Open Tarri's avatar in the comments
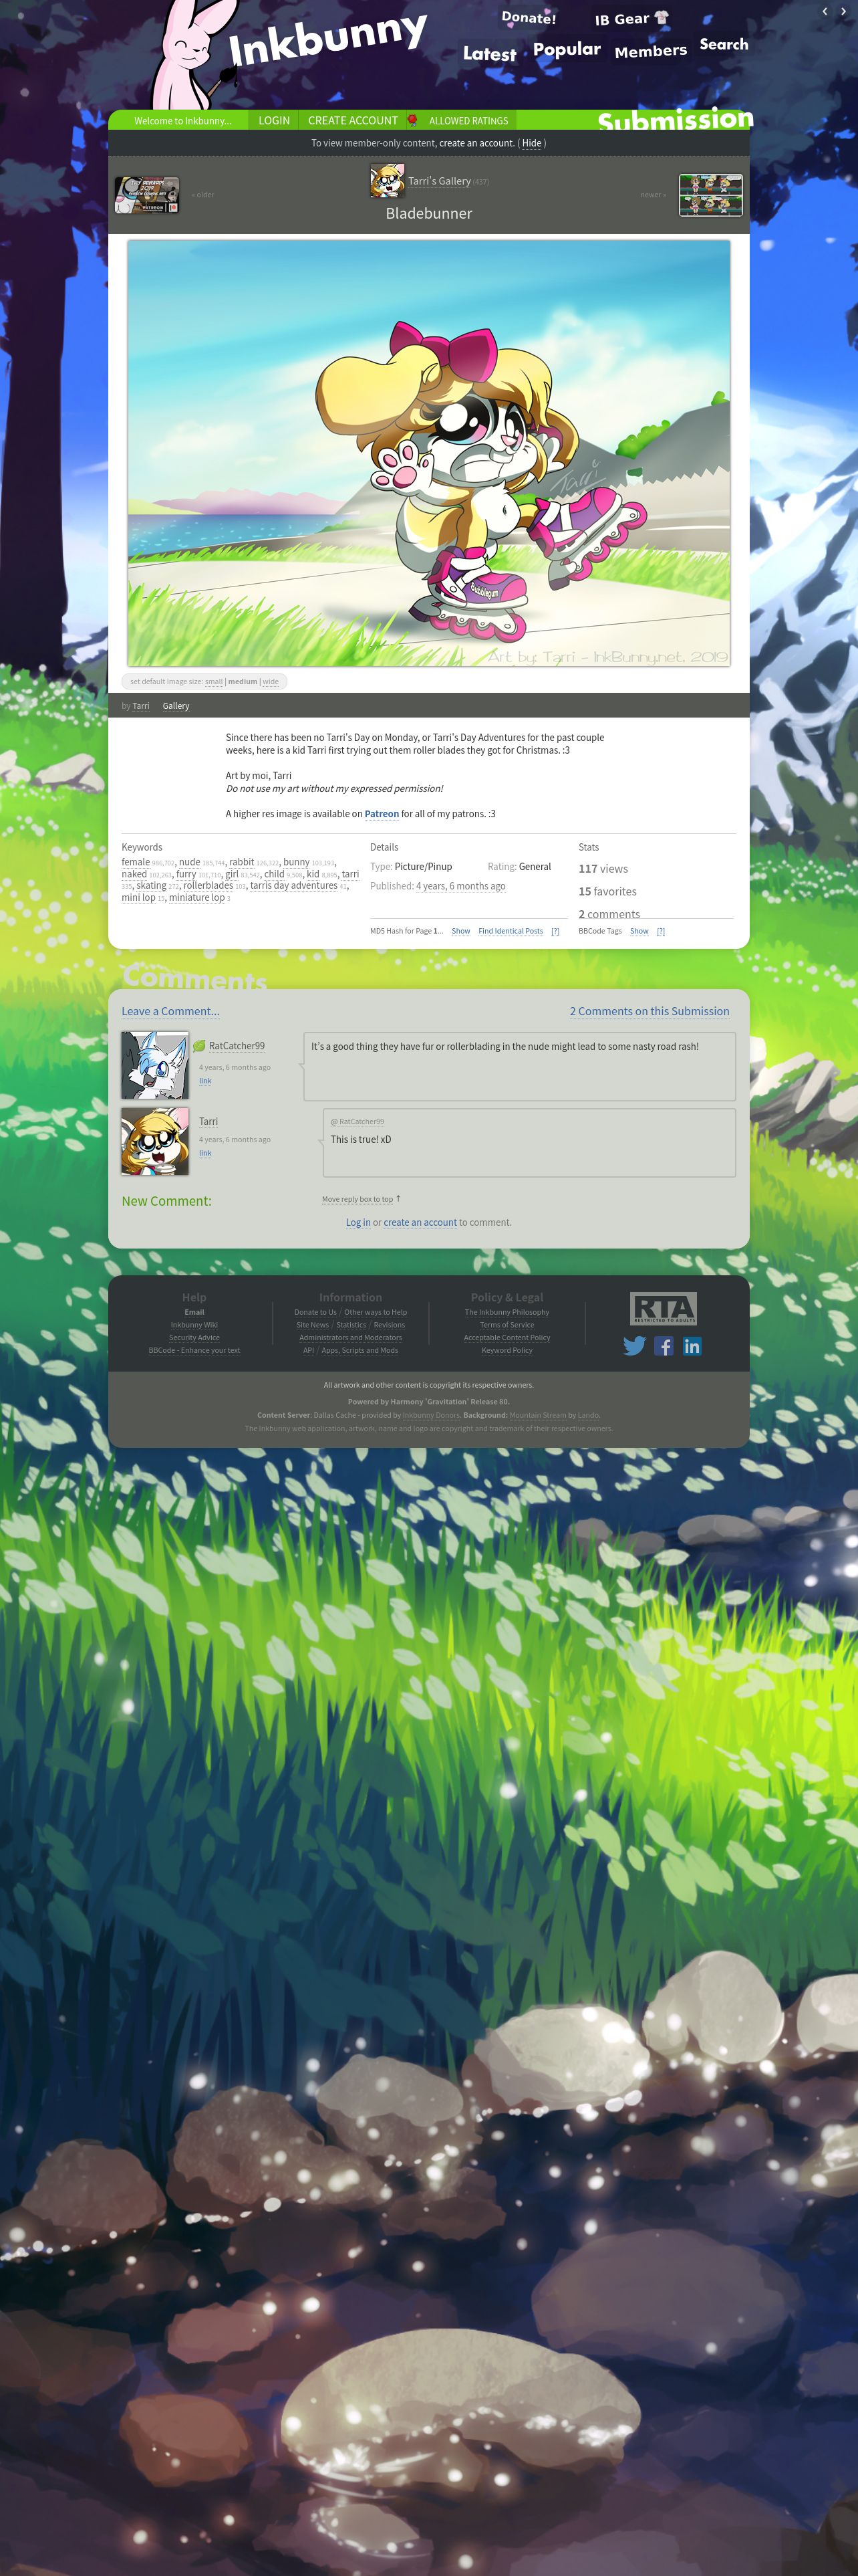The height and width of the screenshot is (2576, 858). click(x=155, y=1141)
